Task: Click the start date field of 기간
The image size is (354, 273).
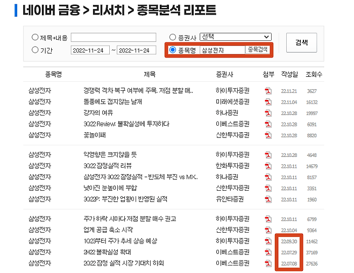Action: (x=89, y=50)
